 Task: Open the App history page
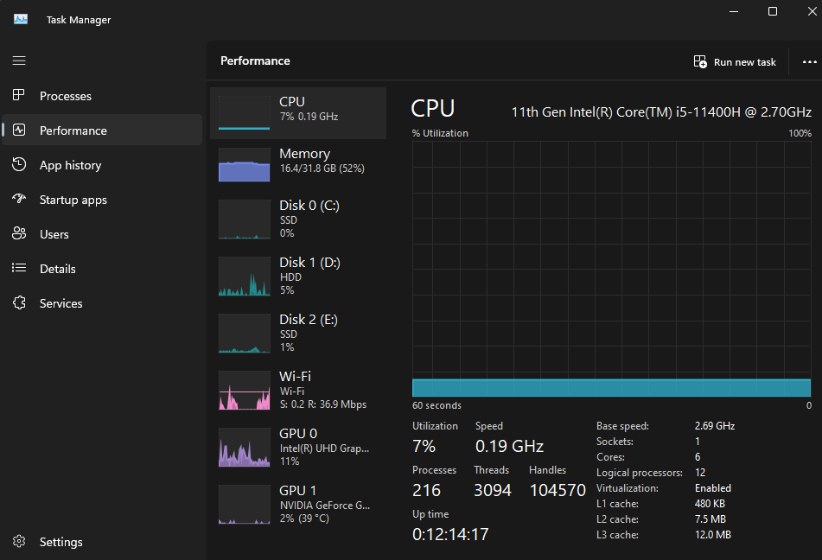click(70, 165)
